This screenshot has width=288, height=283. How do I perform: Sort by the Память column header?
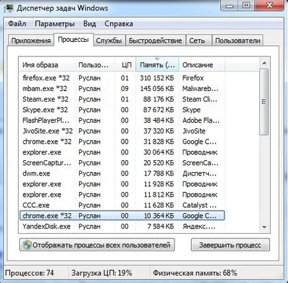click(157, 64)
